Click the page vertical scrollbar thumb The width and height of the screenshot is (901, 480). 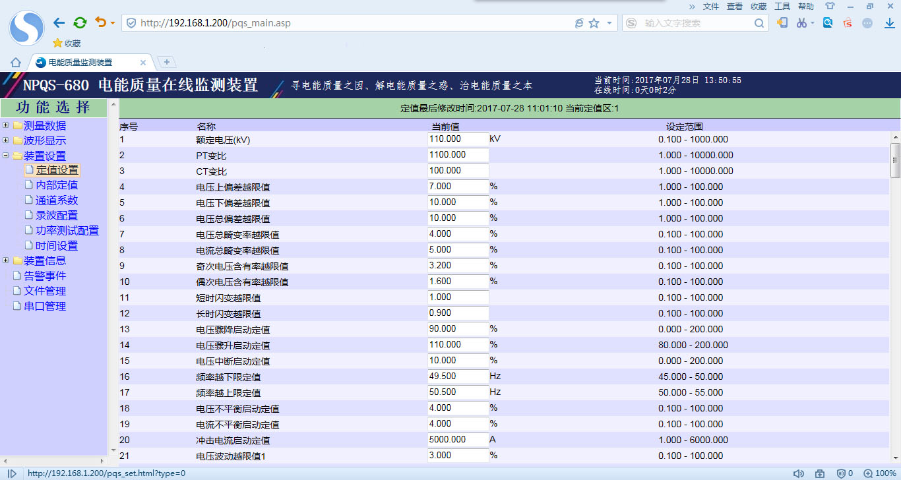pos(895,160)
